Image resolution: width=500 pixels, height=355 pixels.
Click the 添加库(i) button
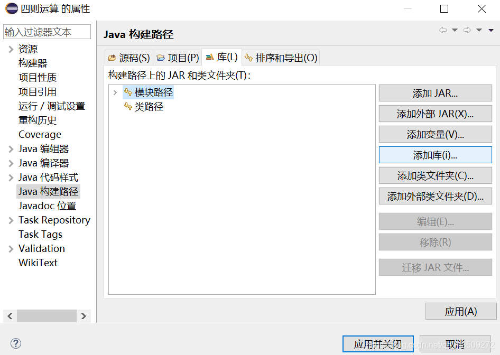coord(435,155)
